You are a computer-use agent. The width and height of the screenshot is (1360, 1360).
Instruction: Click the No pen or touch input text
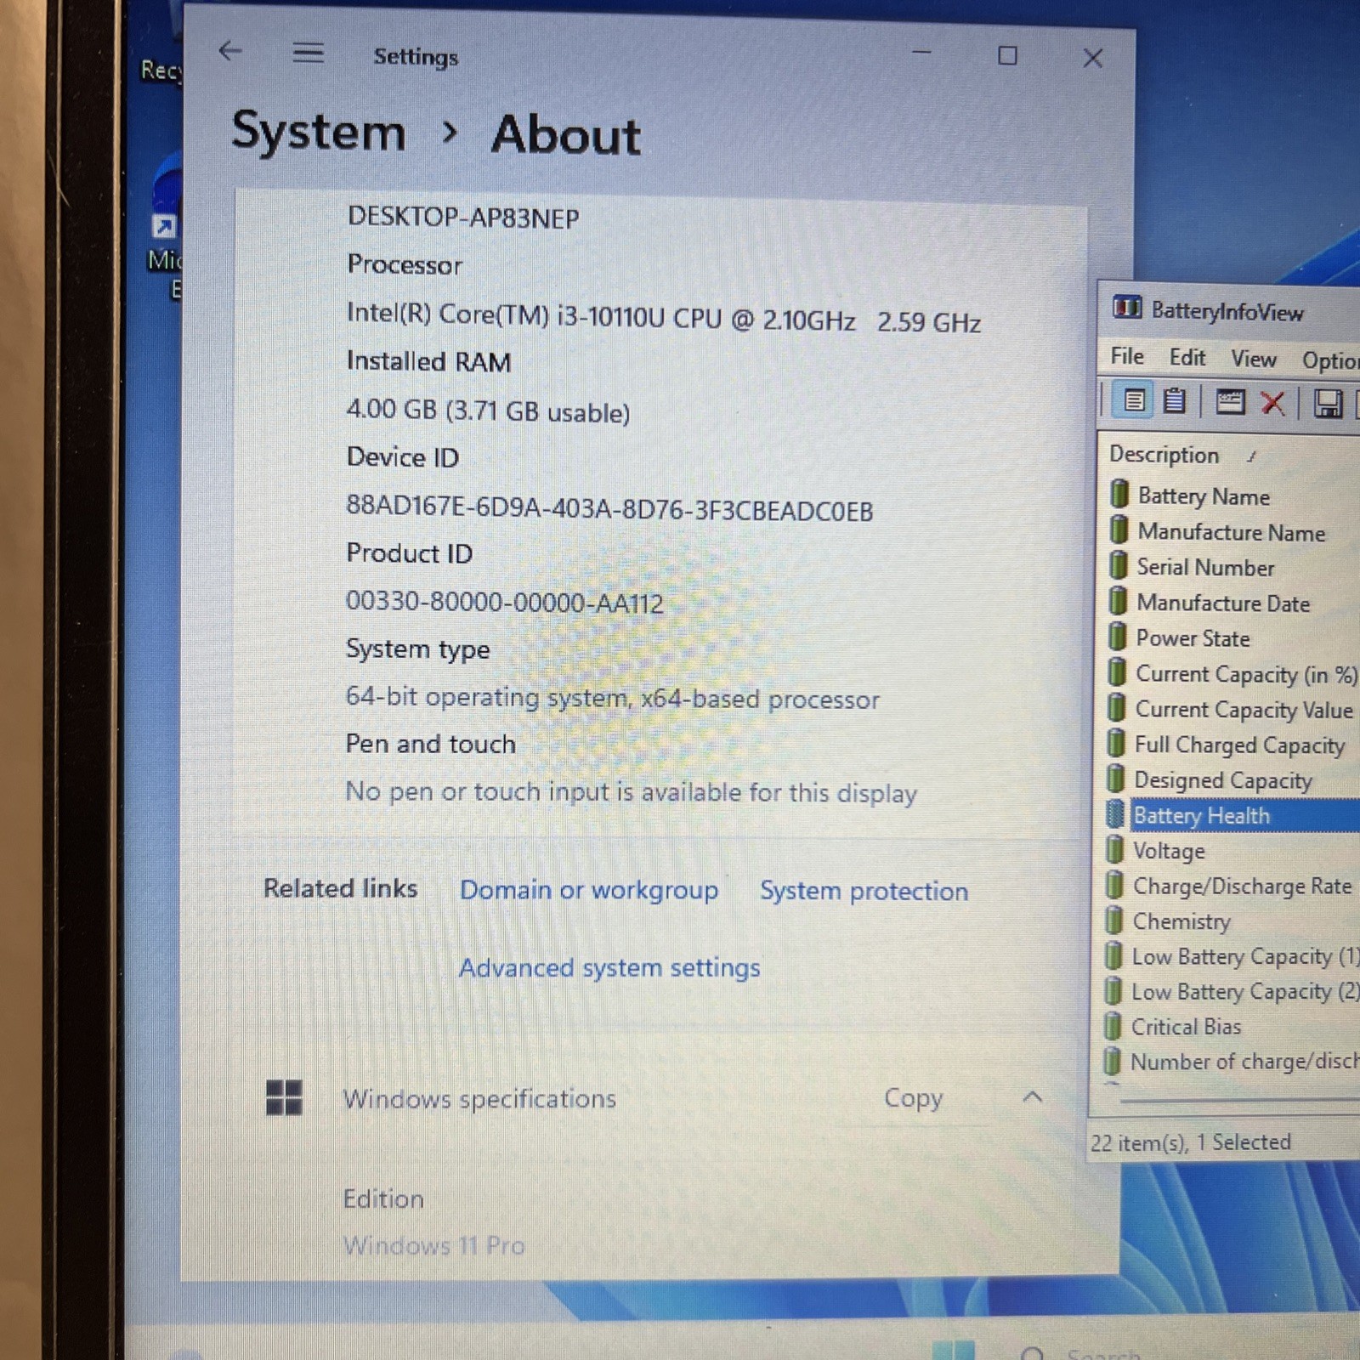(x=631, y=792)
